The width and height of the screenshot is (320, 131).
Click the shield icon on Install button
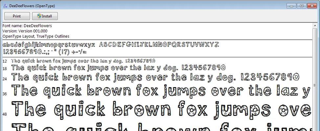tap(39, 16)
